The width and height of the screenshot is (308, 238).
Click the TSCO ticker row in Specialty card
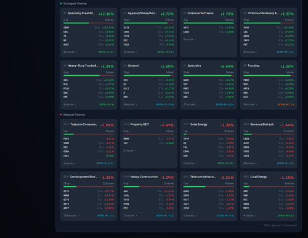209,92
